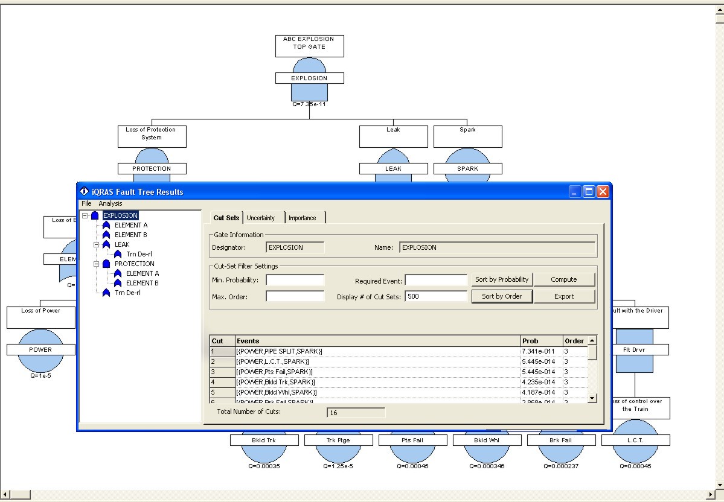Click the Compute button

pyautogui.click(x=564, y=279)
